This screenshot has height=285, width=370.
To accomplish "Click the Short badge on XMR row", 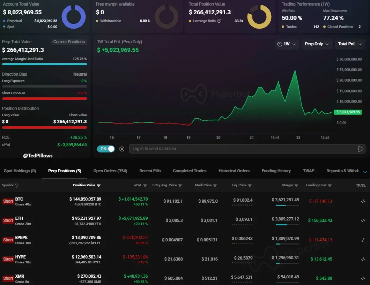I will click(8, 278).
